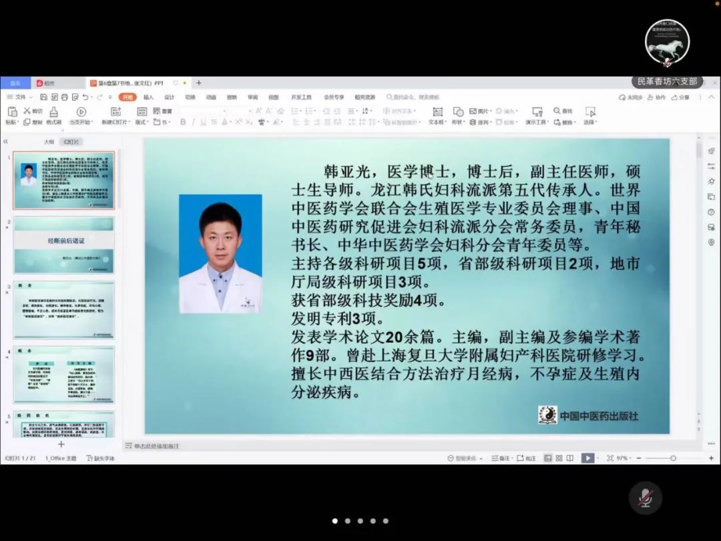
Task: Click the Print icon in quick access bar
Action: coord(64,97)
